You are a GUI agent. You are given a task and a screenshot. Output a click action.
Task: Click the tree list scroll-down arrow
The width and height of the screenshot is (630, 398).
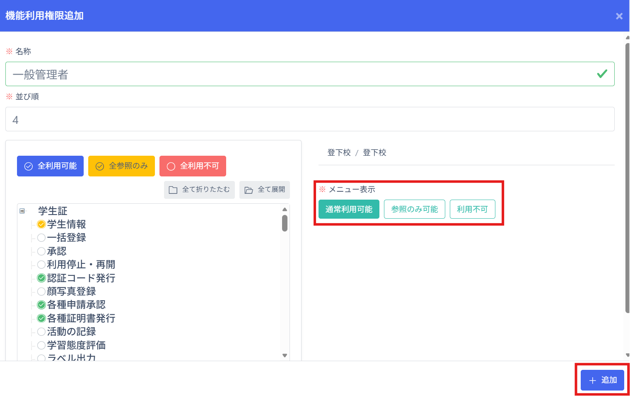click(x=285, y=355)
